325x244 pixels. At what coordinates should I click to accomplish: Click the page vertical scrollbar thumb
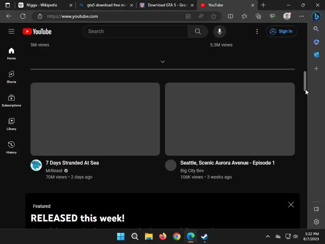pos(305,81)
